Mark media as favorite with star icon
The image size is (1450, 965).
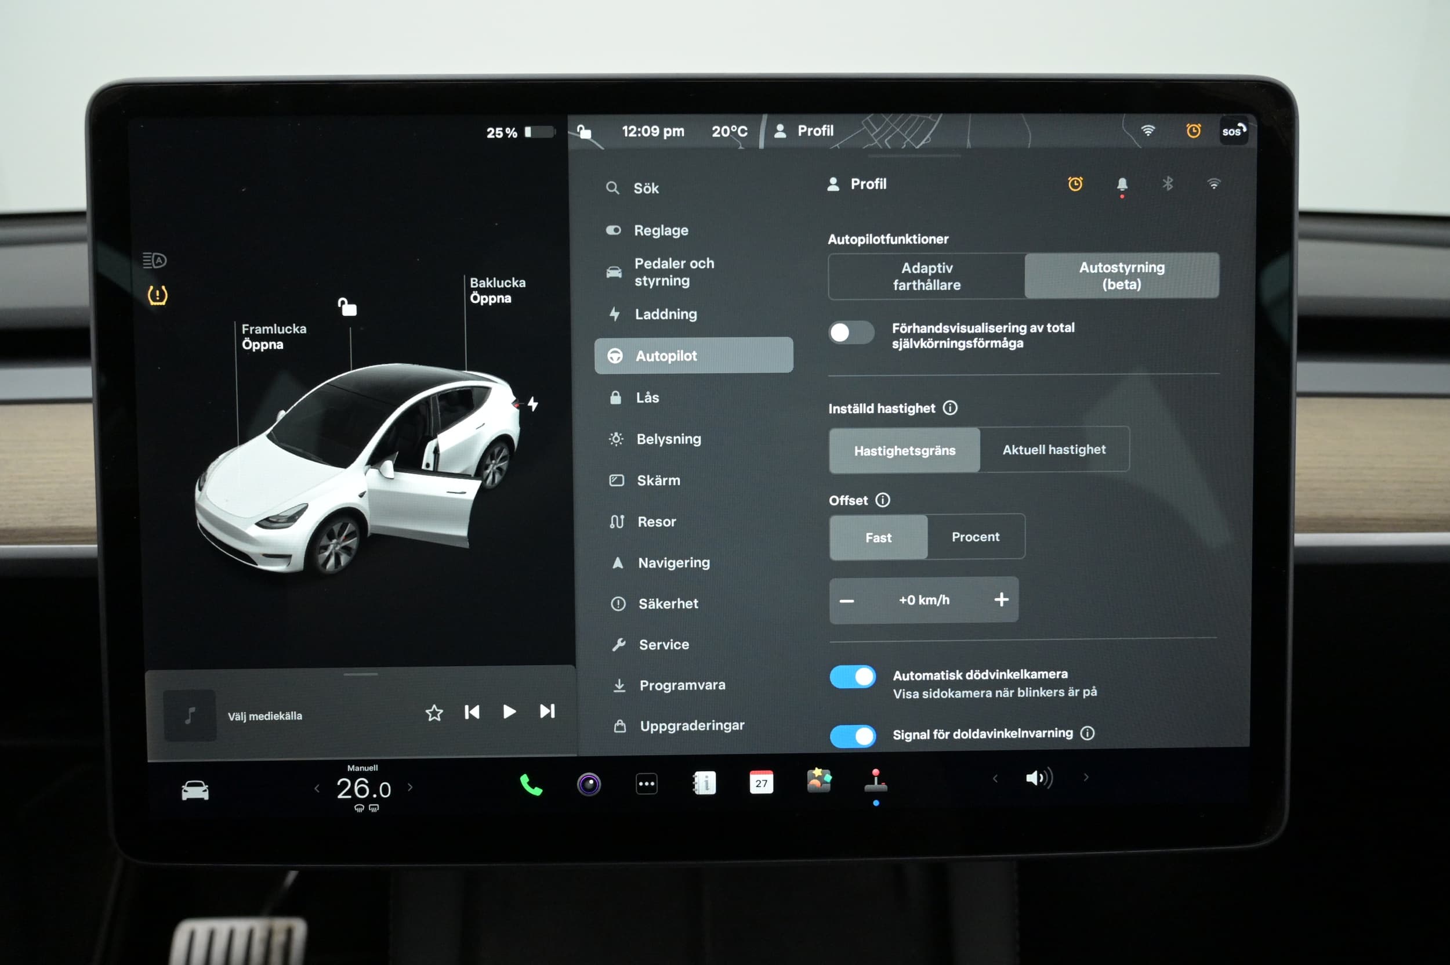[434, 713]
